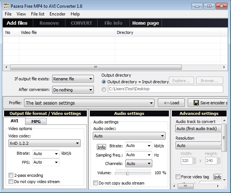Click the file list horizontal scrollbar
Screen dimensions: 231x193
point(95,67)
